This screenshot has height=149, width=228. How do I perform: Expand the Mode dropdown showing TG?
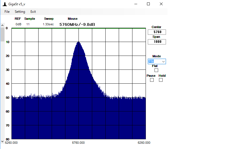163,61
